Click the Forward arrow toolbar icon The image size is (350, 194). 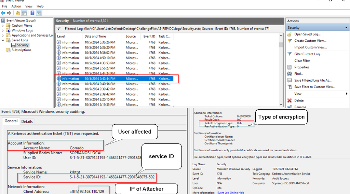[9, 13]
